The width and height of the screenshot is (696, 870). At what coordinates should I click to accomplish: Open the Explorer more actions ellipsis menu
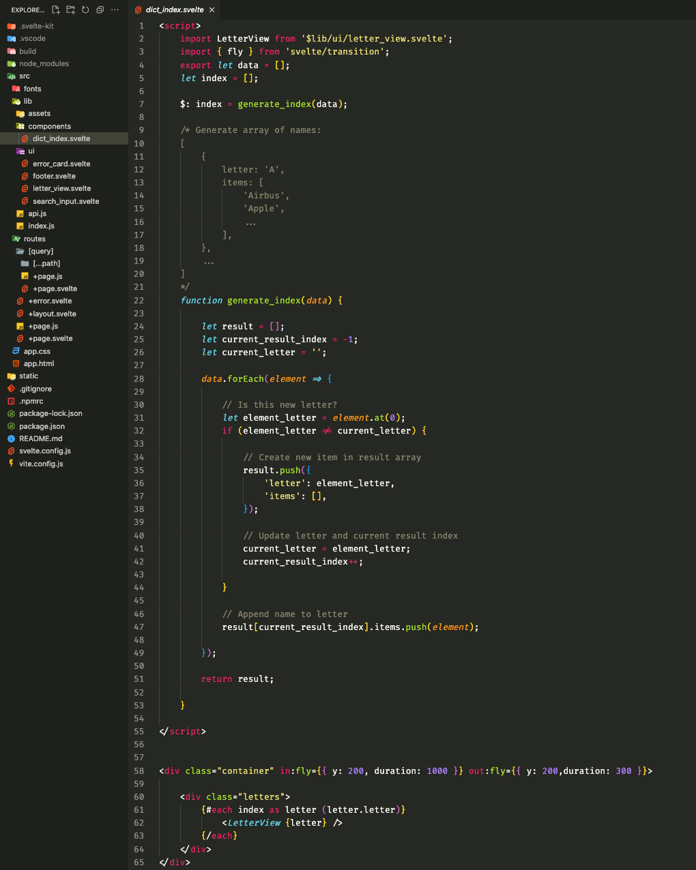click(x=115, y=10)
